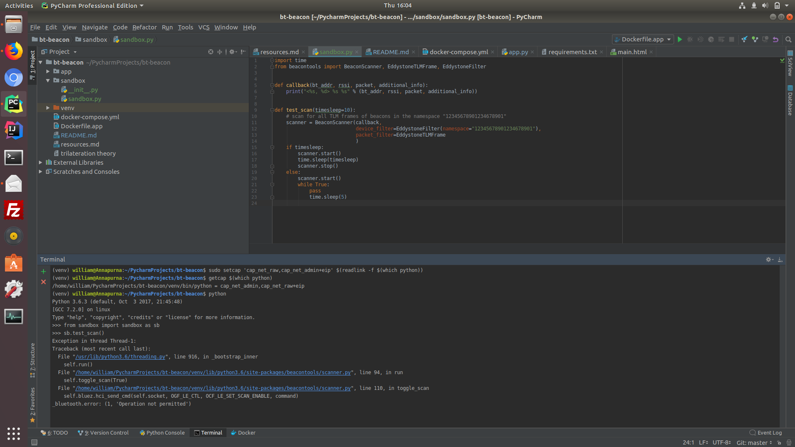
Task: Open Search Everywhere with the magnifier icon
Action: [x=788, y=39]
